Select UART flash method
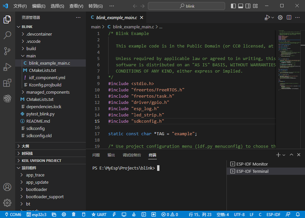This screenshot has height=218, width=305. [99, 215]
